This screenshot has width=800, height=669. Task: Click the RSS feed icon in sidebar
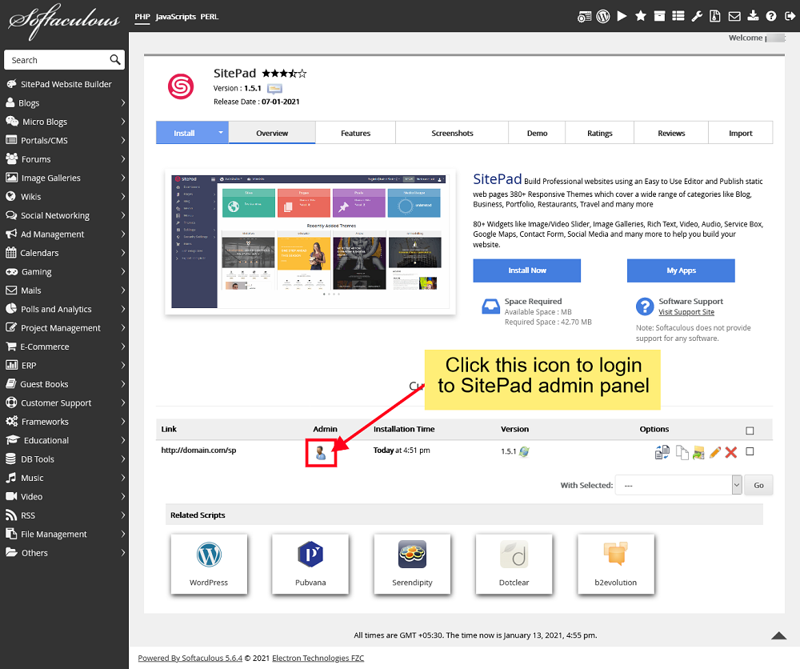coord(10,515)
